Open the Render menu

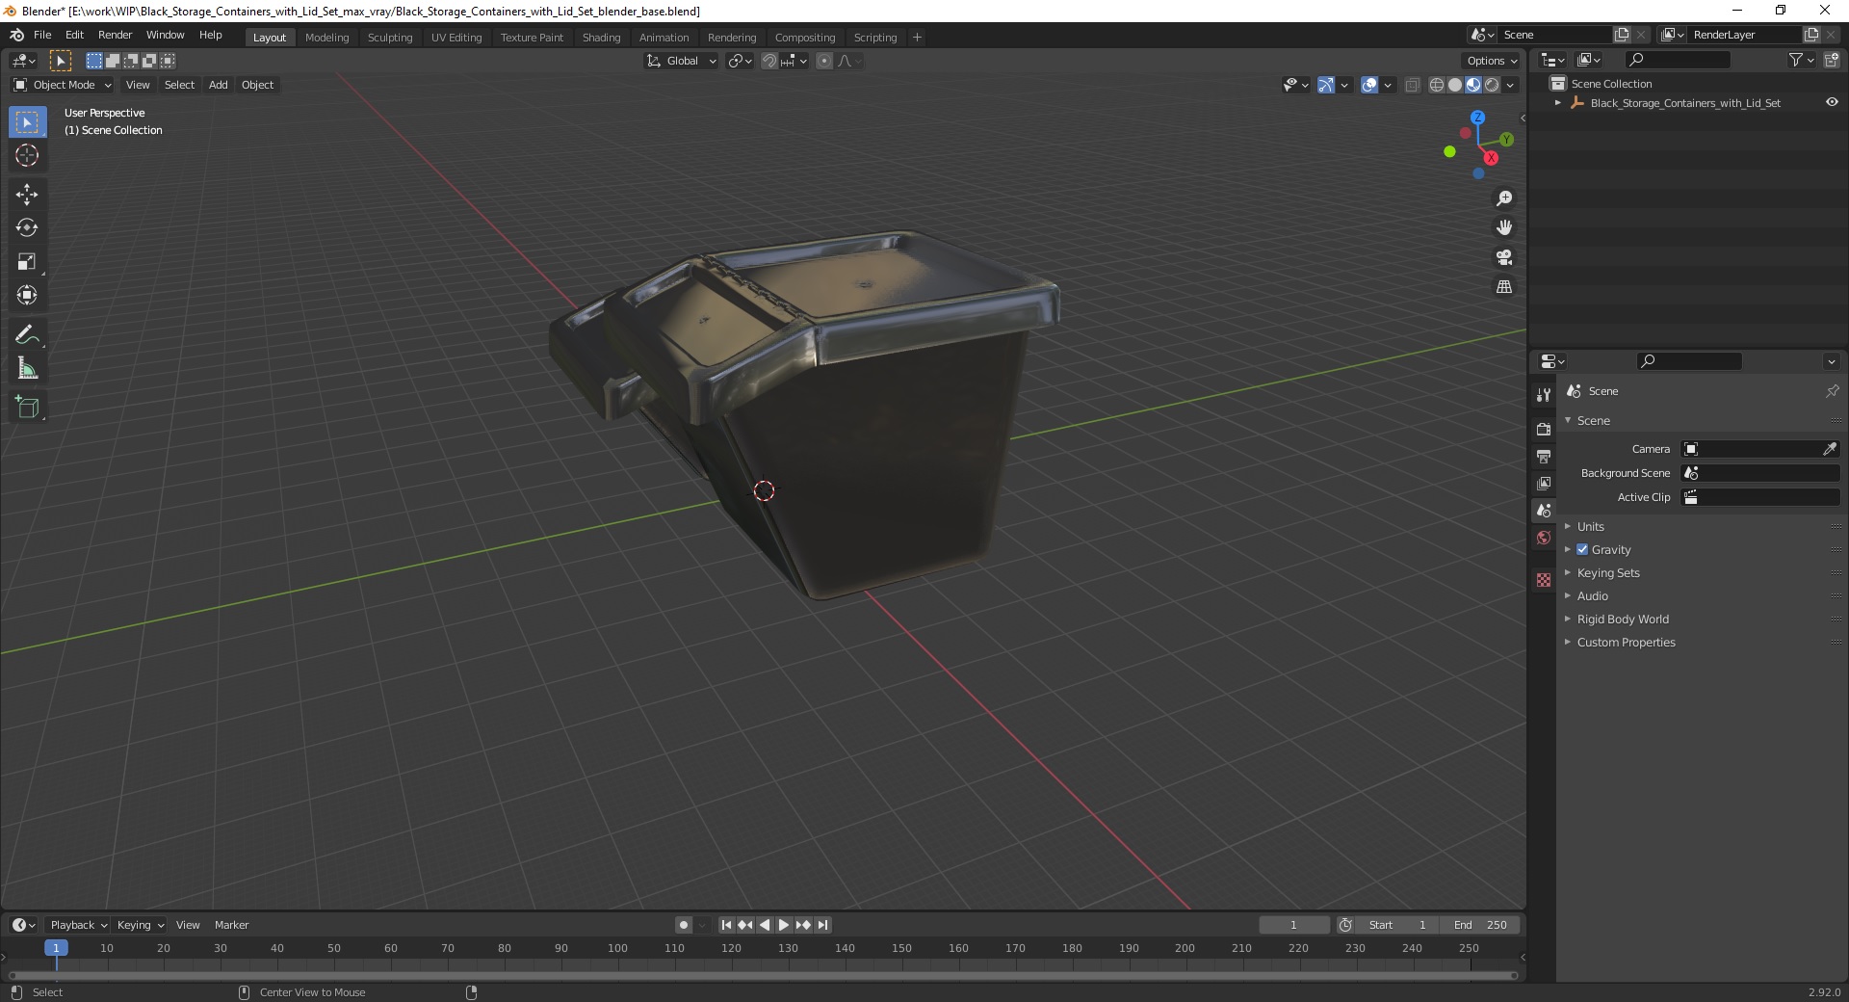115,35
